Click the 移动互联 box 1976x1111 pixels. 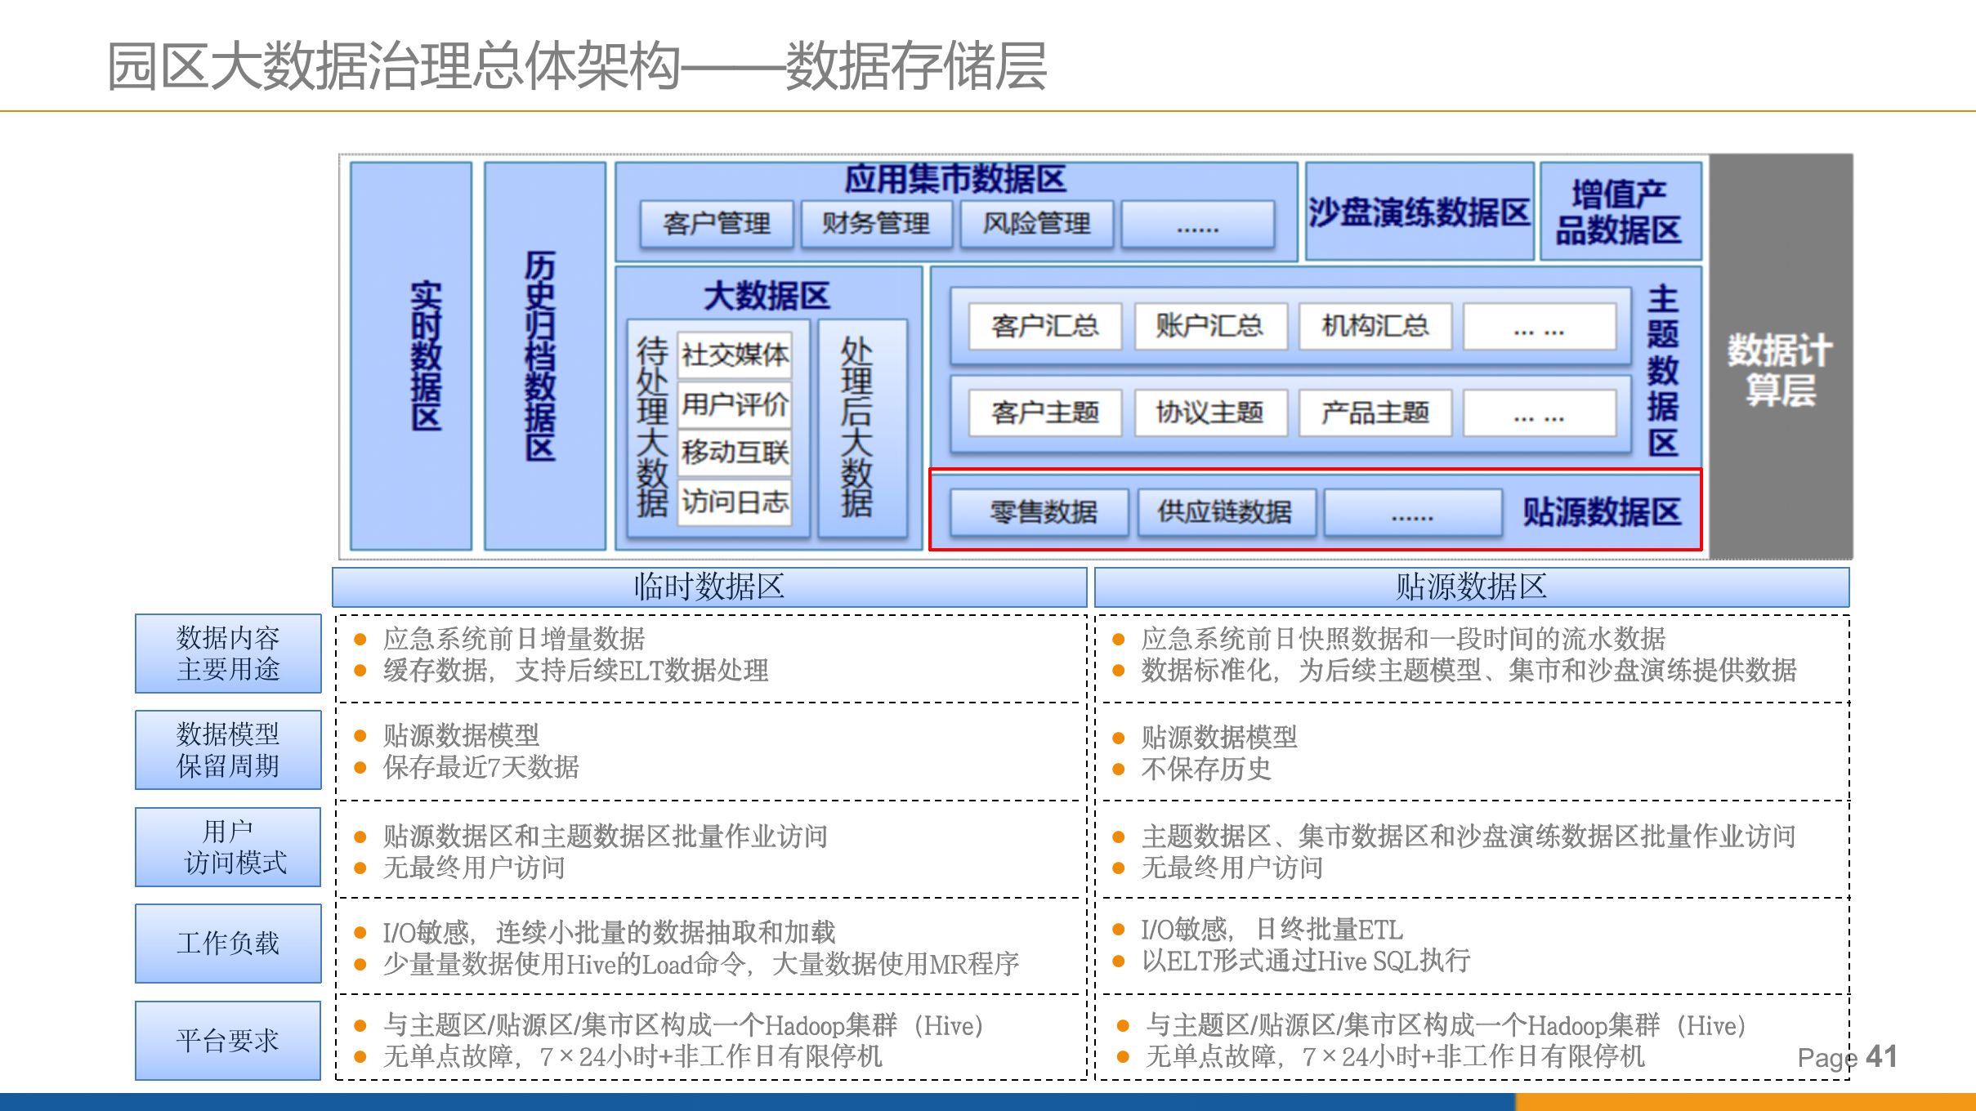(735, 452)
